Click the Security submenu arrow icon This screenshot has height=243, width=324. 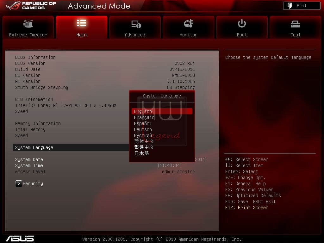[x=18, y=184]
